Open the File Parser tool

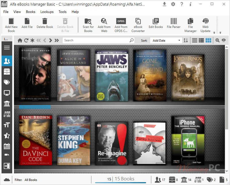(x=174, y=23)
